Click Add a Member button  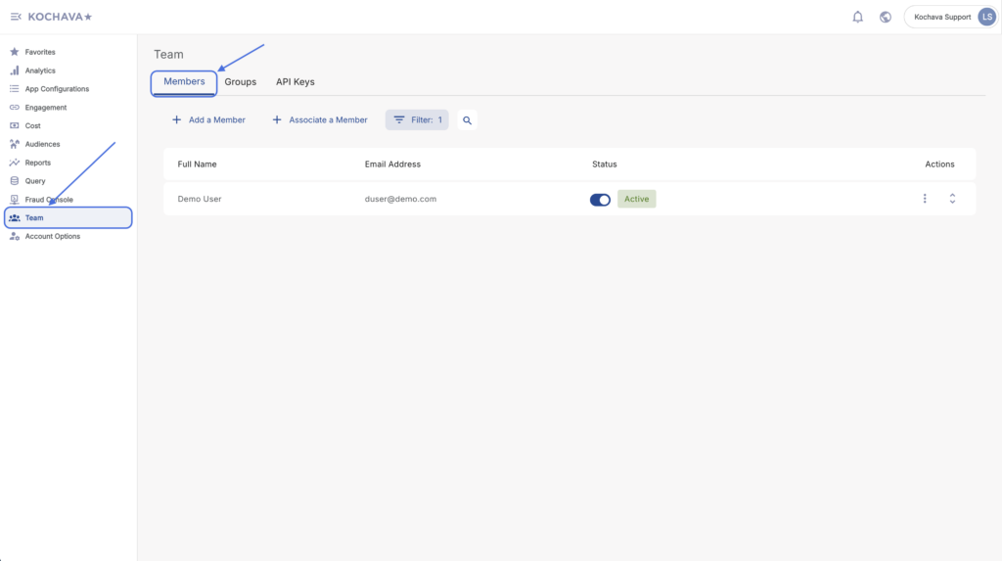click(208, 120)
